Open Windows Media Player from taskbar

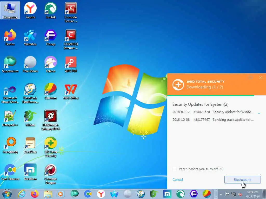coord(61,194)
